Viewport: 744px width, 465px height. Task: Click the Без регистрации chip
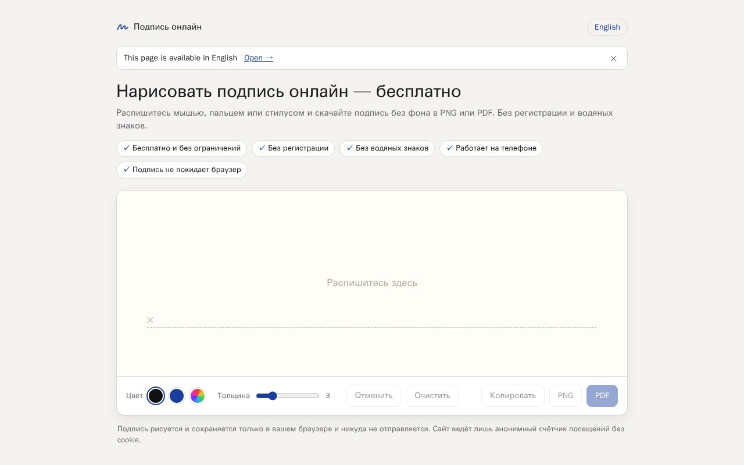pyautogui.click(x=293, y=148)
